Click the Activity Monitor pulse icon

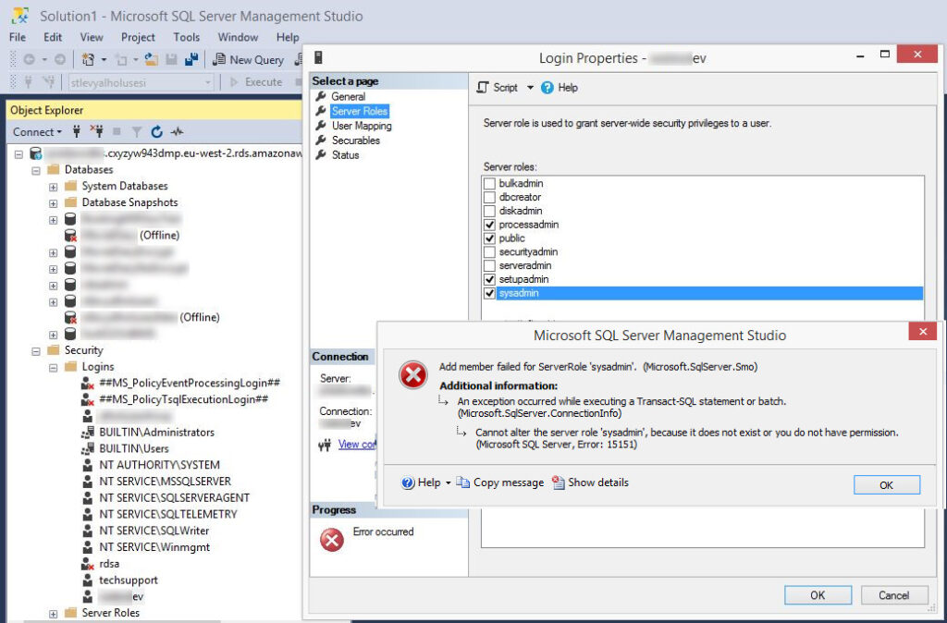click(177, 131)
